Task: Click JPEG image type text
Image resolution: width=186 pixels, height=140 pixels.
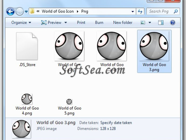Action: (47, 129)
